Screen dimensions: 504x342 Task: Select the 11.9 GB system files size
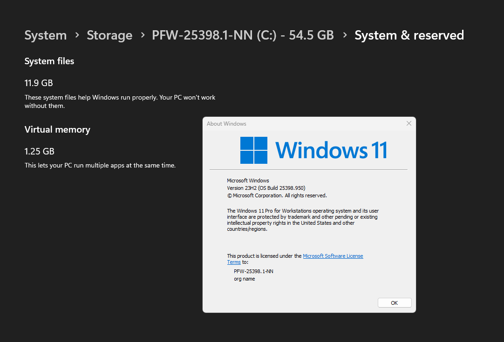(x=39, y=83)
